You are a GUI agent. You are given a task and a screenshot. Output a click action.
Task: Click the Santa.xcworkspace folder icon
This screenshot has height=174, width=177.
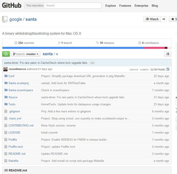pyautogui.click(x=6, y=90)
